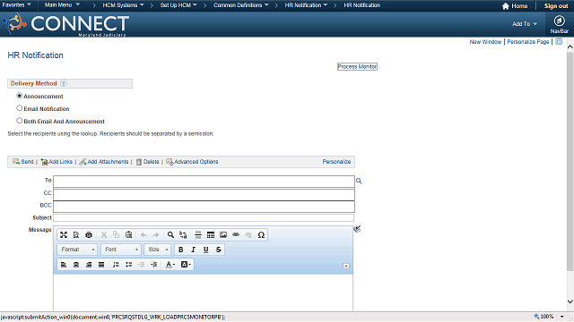Open the NavBar
Viewport: 574px width, 322px height.
tap(559, 24)
